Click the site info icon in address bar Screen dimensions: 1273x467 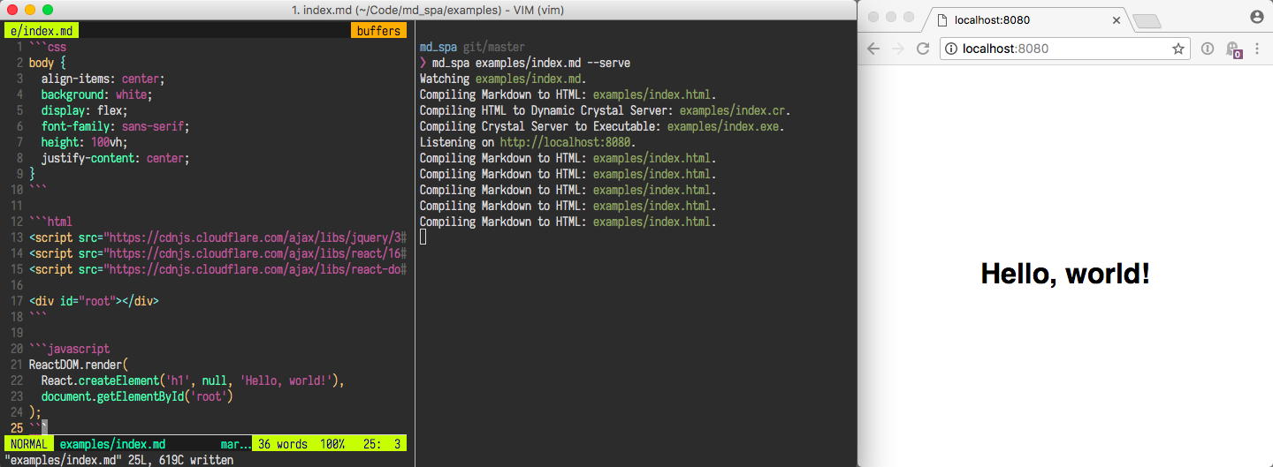click(951, 49)
